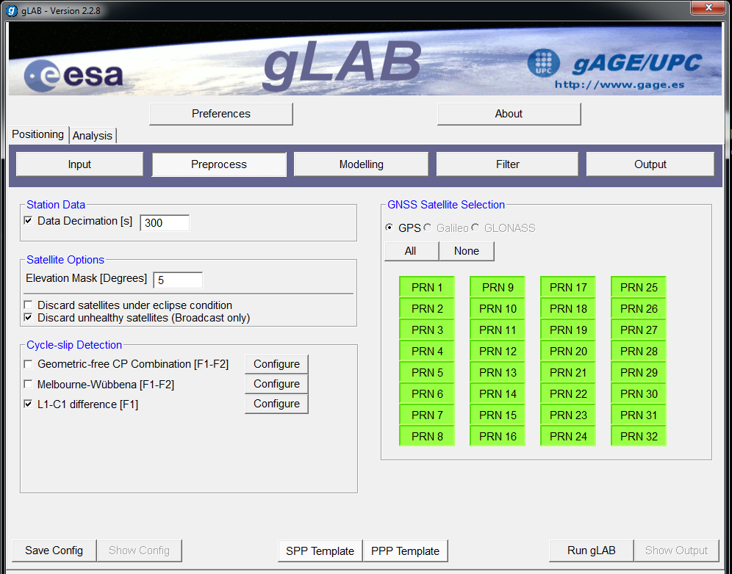Toggle satellite PRN 9
Viewport: 732px width, 574px height.
click(497, 287)
